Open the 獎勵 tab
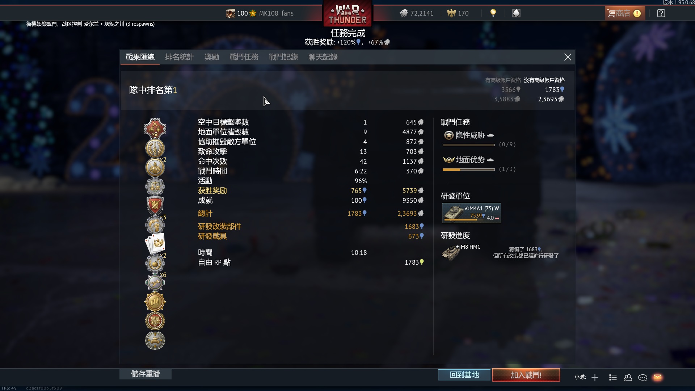The image size is (695, 391). (x=212, y=57)
